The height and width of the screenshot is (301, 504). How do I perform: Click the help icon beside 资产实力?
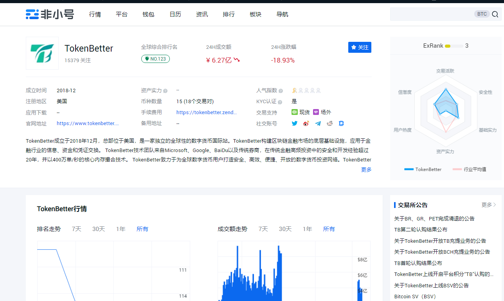165,91
